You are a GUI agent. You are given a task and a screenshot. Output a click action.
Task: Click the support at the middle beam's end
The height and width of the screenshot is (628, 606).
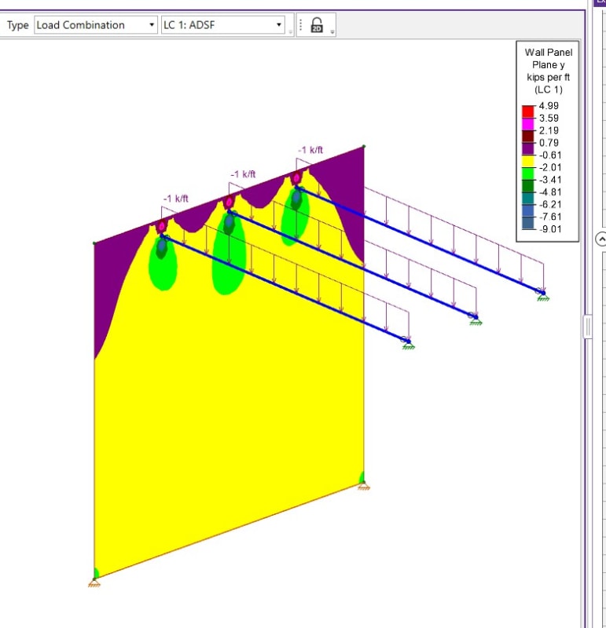tap(476, 320)
